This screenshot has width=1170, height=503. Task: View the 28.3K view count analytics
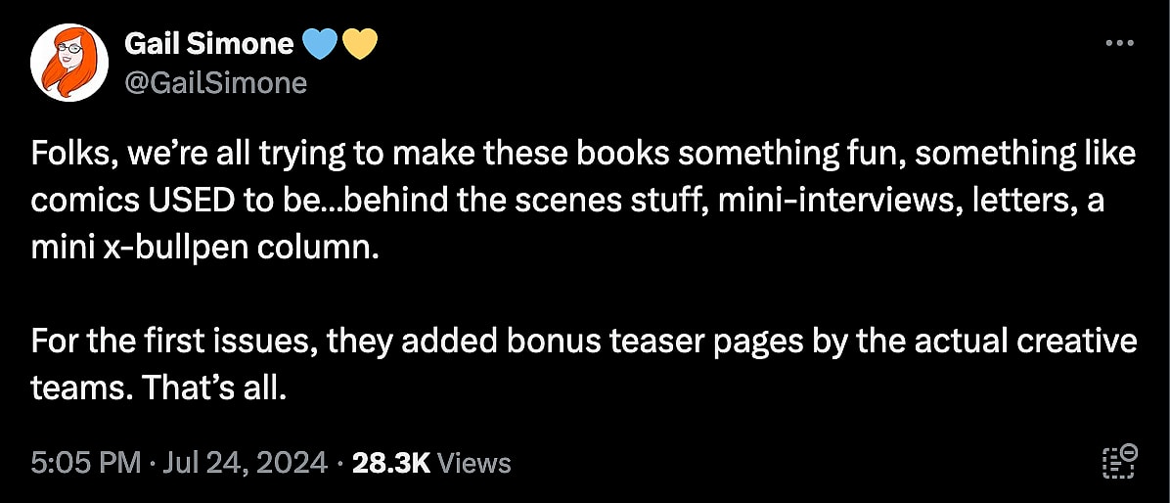pos(391,463)
